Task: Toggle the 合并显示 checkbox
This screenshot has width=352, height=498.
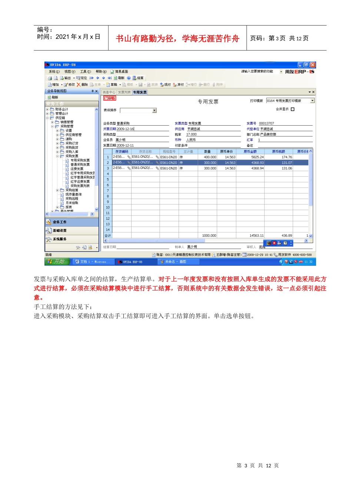Action: pyautogui.click(x=293, y=109)
